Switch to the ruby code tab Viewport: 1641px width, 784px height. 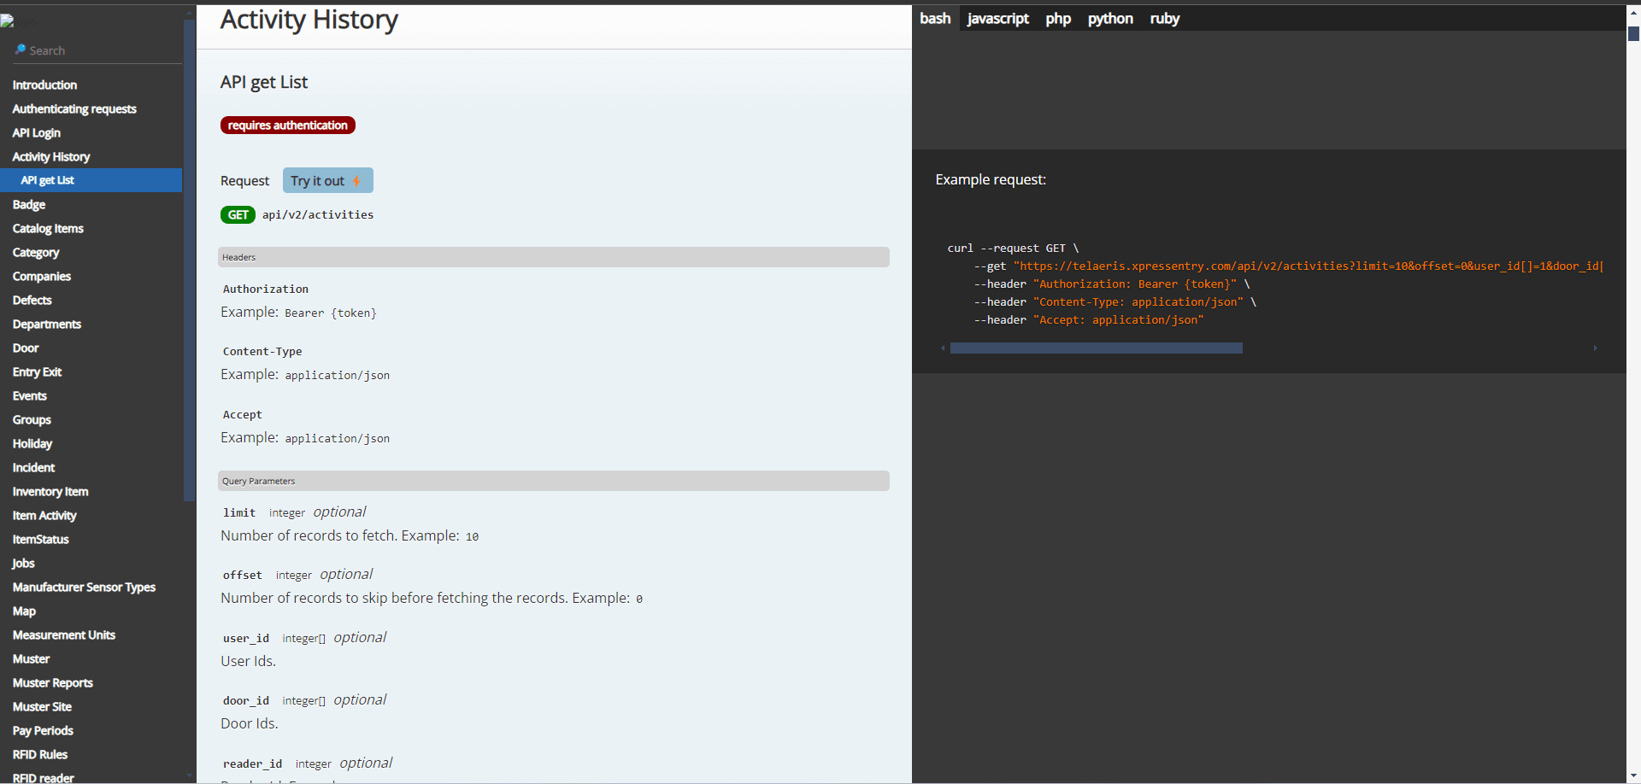[1164, 18]
